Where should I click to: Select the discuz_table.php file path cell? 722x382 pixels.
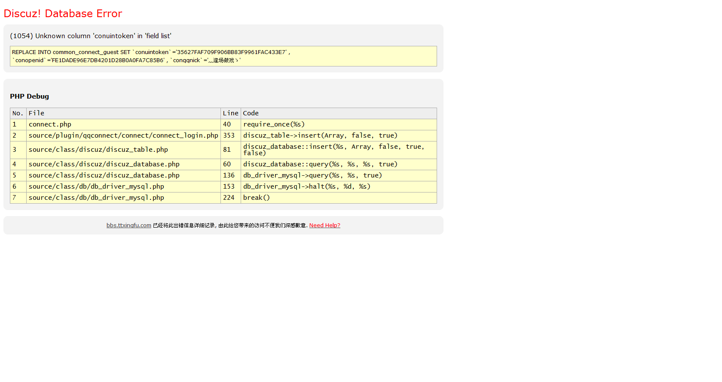tap(123, 150)
